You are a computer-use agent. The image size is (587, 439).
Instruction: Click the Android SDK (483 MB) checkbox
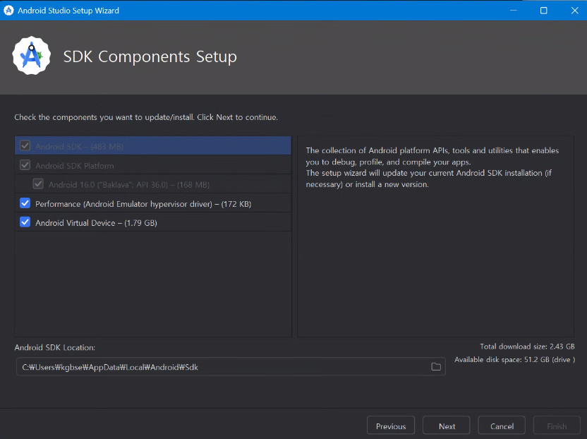pyautogui.click(x=25, y=145)
